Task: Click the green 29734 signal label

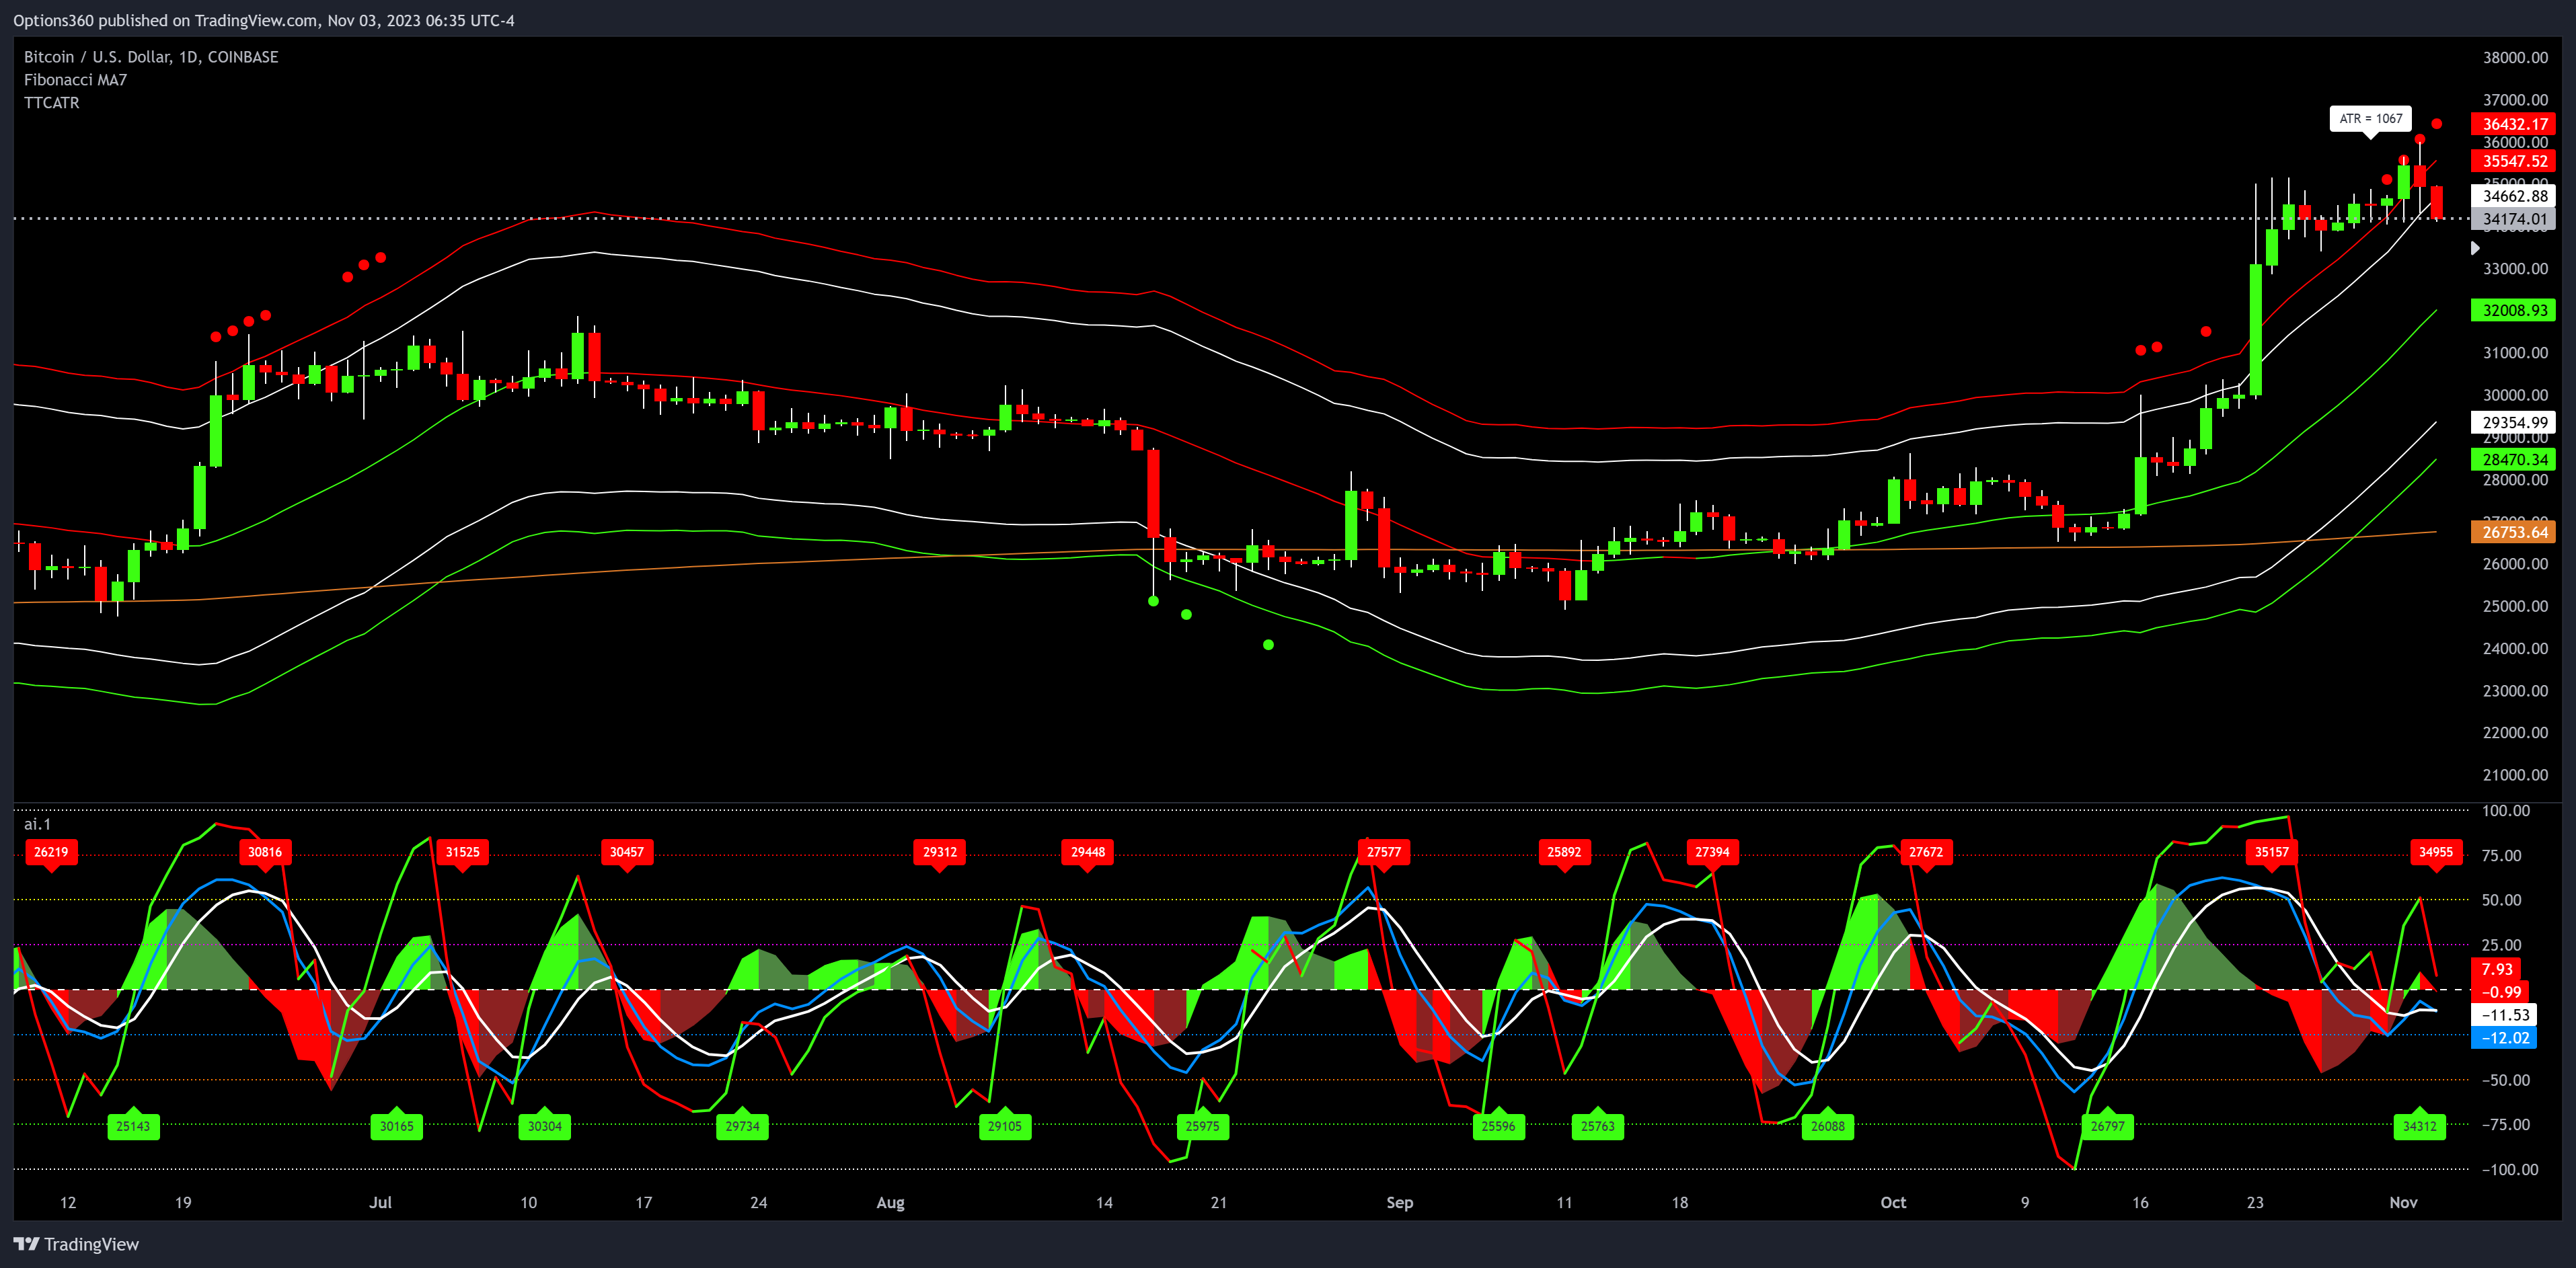Action: pos(742,1126)
